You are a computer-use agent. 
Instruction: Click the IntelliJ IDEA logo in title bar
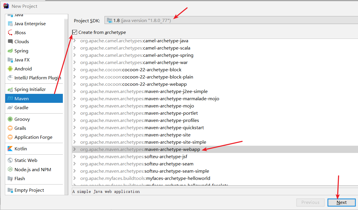pos(6,6)
